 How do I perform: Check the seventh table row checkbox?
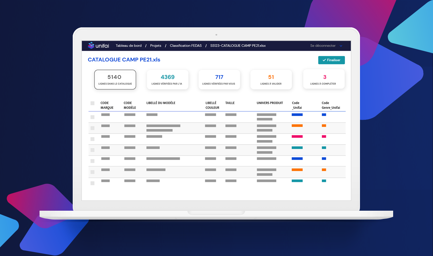coord(93,183)
